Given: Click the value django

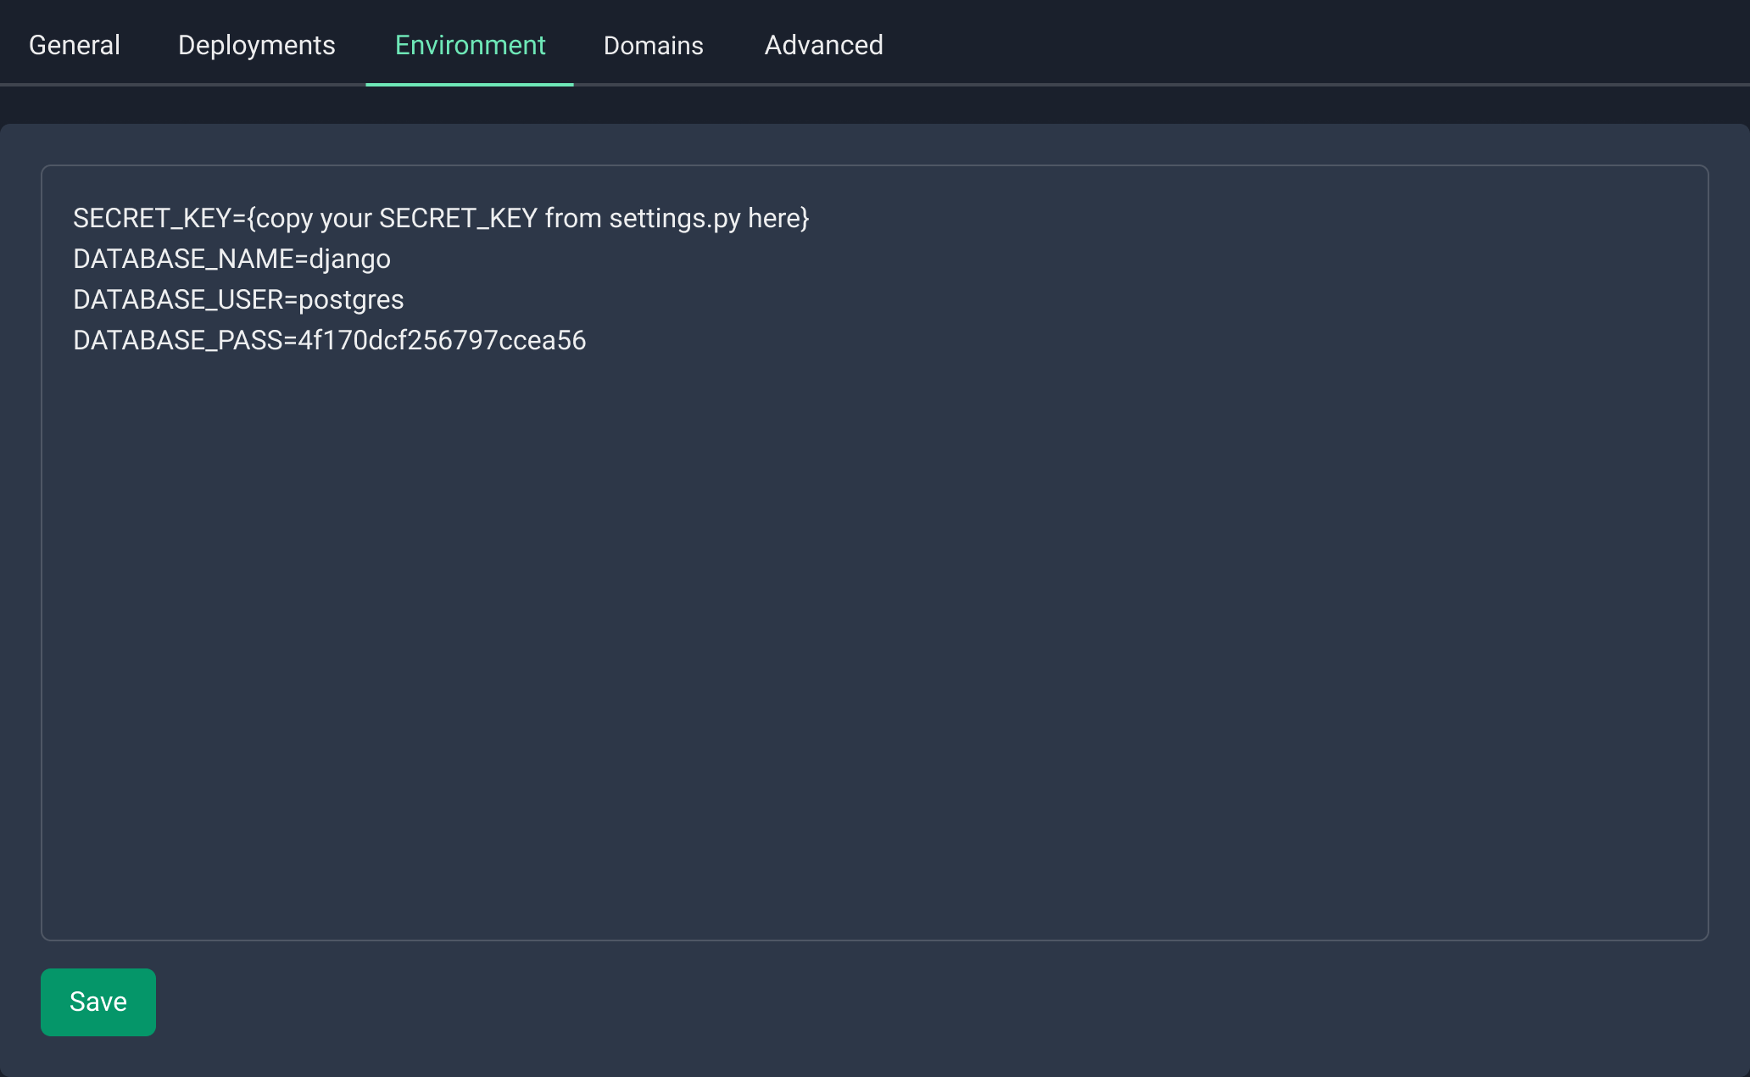Looking at the screenshot, I should coord(349,259).
